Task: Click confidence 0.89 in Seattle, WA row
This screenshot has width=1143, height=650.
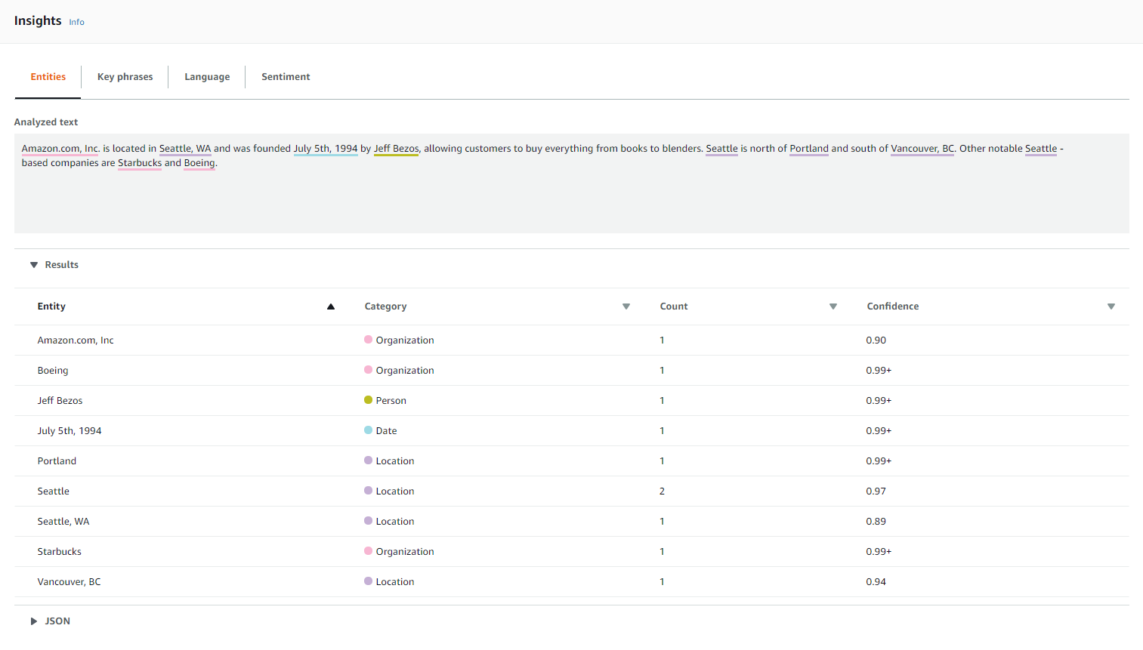Action: click(876, 522)
